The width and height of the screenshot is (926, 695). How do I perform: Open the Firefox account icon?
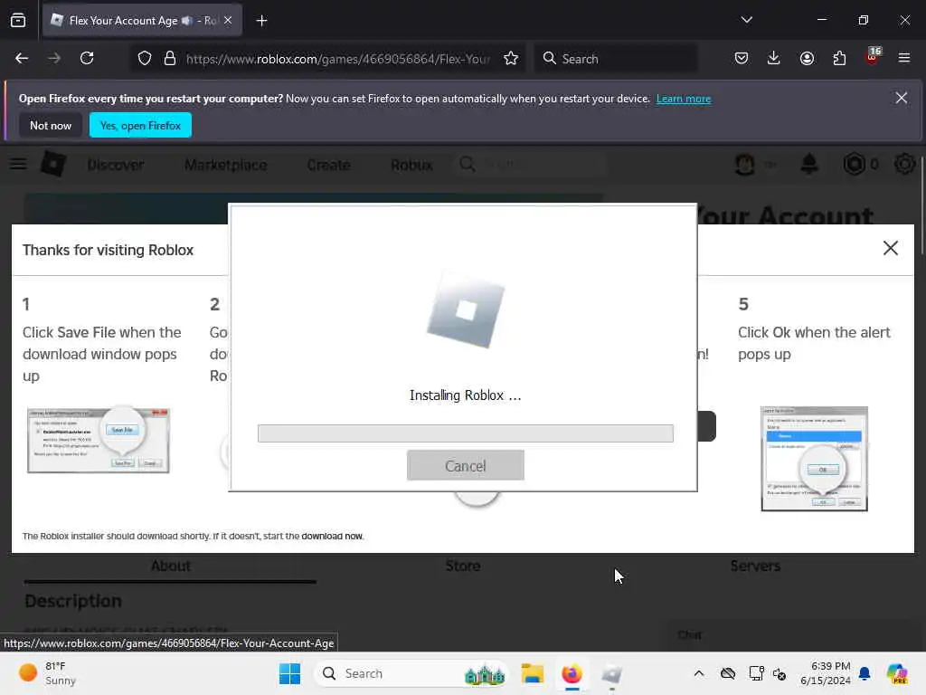pyautogui.click(x=807, y=59)
